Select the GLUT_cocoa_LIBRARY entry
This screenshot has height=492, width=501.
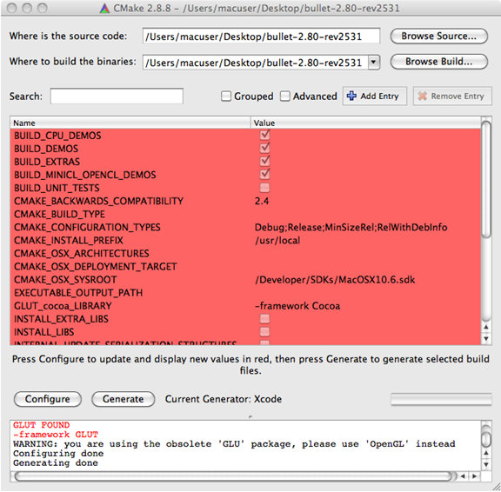pos(63,306)
